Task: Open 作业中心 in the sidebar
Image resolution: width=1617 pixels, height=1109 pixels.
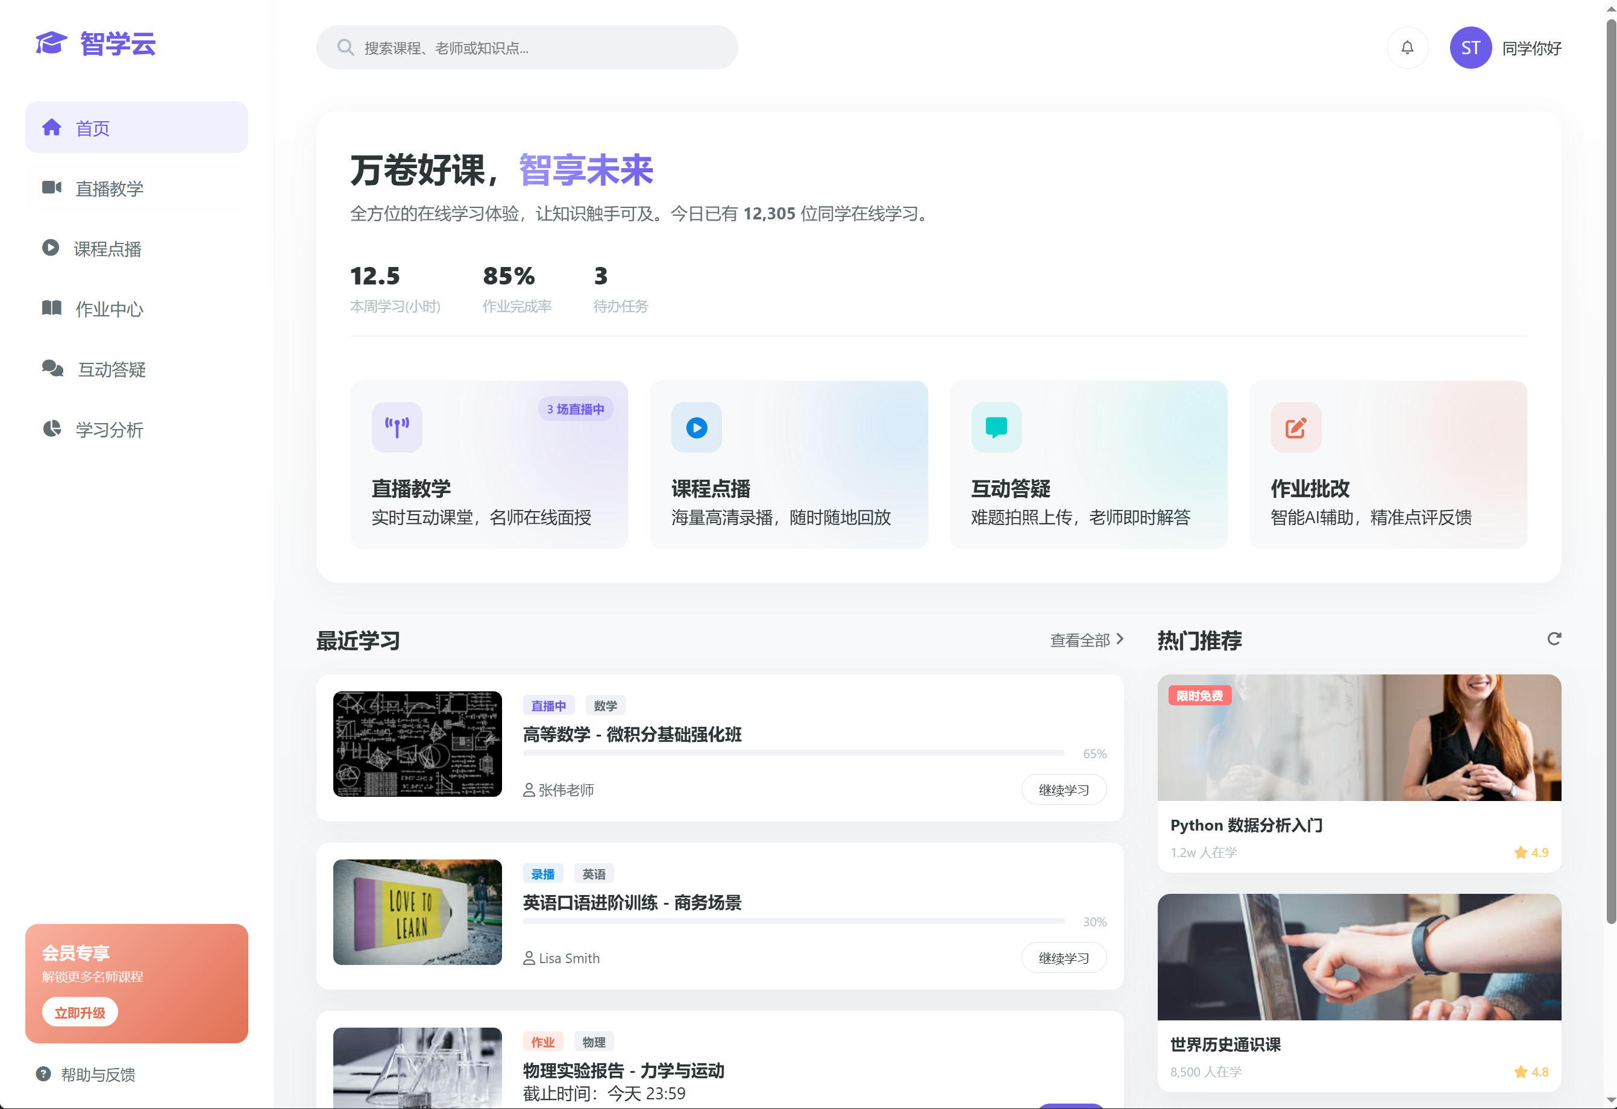Action: tap(136, 308)
